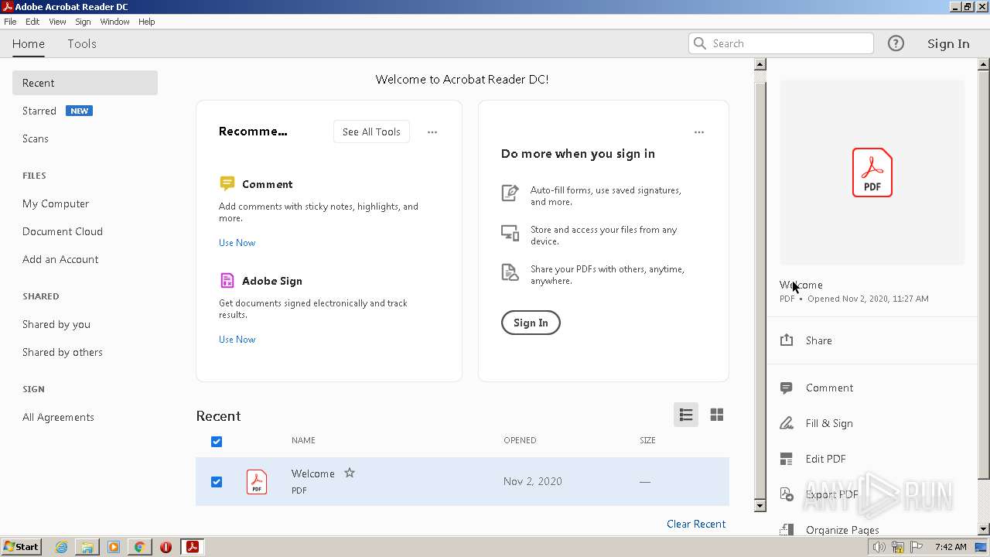Click the Adobe Sign icon
The height and width of the screenshot is (557, 990).
click(x=227, y=280)
